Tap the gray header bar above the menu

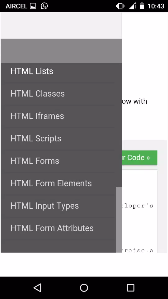tap(61, 51)
